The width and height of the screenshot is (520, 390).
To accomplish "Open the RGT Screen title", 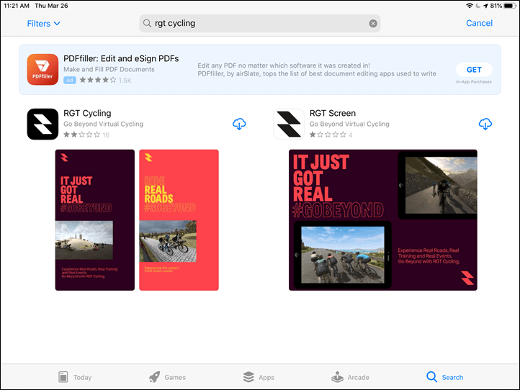I will pyautogui.click(x=333, y=113).
